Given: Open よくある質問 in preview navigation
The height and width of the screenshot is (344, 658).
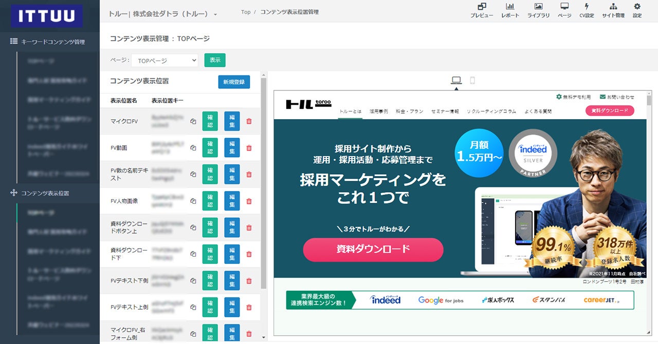Looking at the screenshot, I should [538, 111].
